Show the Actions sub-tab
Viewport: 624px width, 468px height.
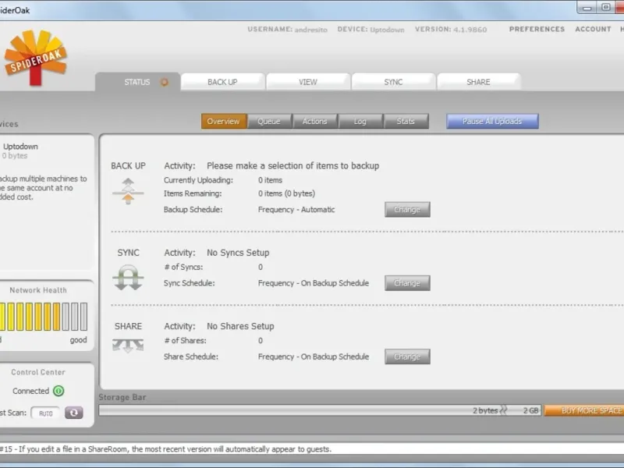coord(315,122)
